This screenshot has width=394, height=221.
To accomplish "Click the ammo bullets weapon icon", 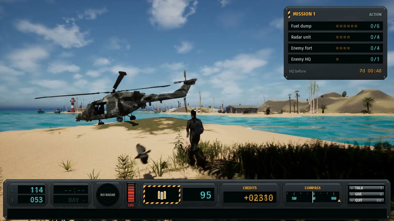I will point(162,195).
